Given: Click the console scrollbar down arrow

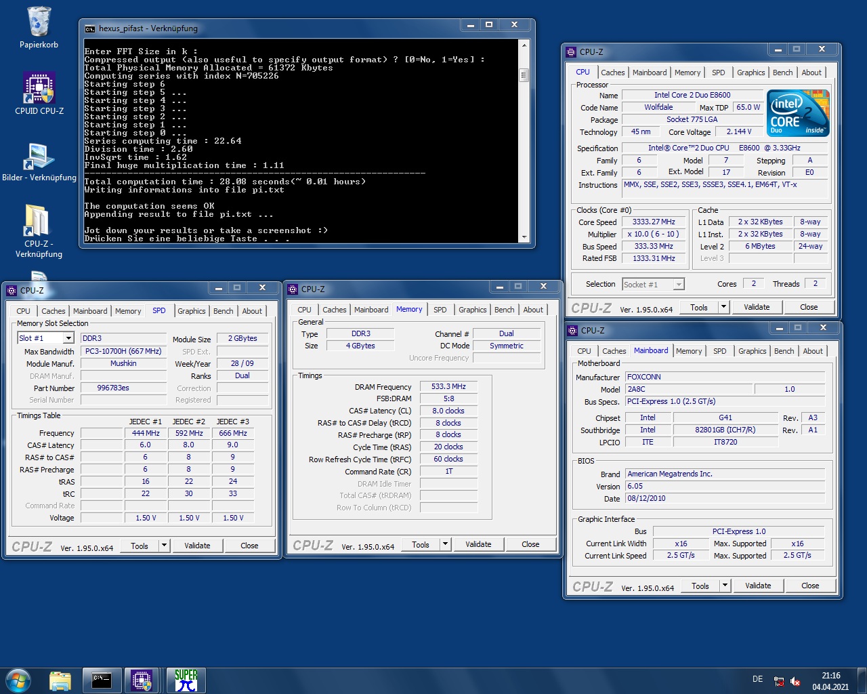Looking at the screenshot, I should click(x=524, y=236).
